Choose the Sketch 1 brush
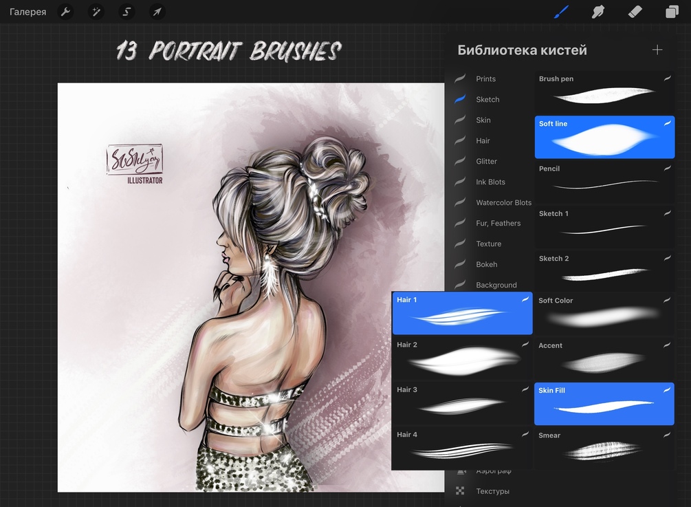Image resolution: width=691 pixels, height=507 pixels. point(604,228)
